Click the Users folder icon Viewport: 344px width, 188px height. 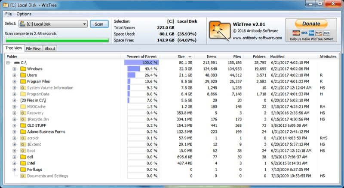click(x=23, y=75)
